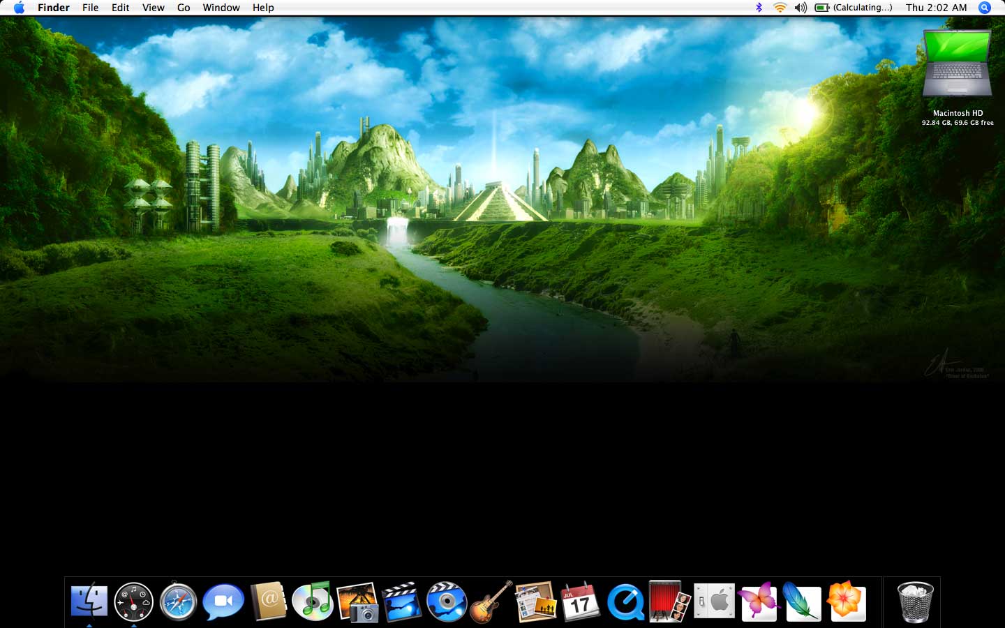1005x628 pixels.
Task: Click the "Macintosh HD" label text
Action: click(x=958, y=113)
